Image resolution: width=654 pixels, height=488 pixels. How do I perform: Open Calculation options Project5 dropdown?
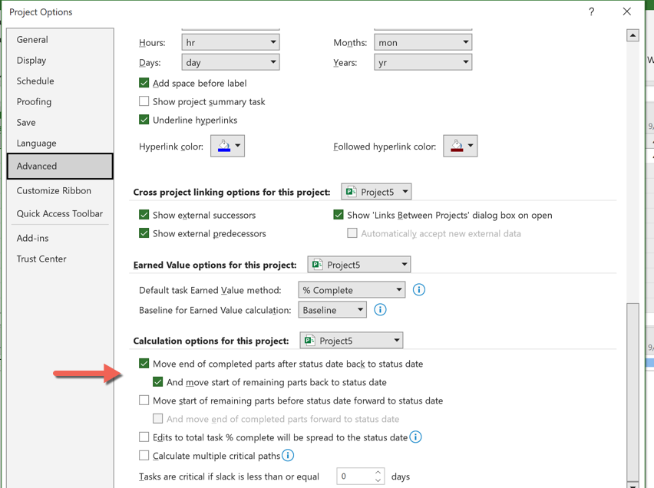352,341
